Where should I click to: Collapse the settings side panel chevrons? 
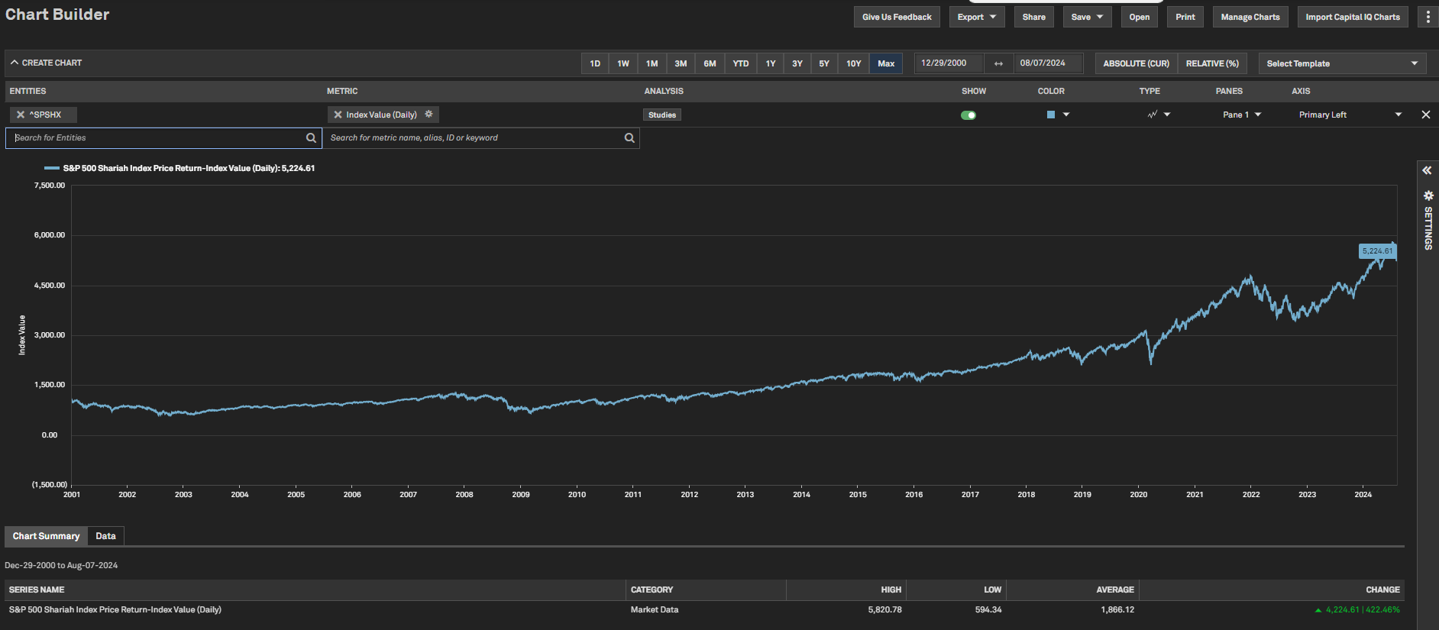click(1427, 170)
